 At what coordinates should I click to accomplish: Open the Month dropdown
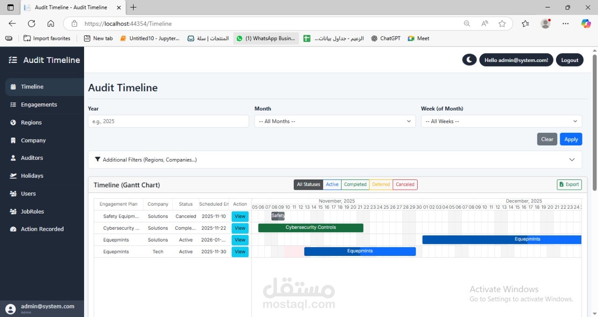coord(335,121)
